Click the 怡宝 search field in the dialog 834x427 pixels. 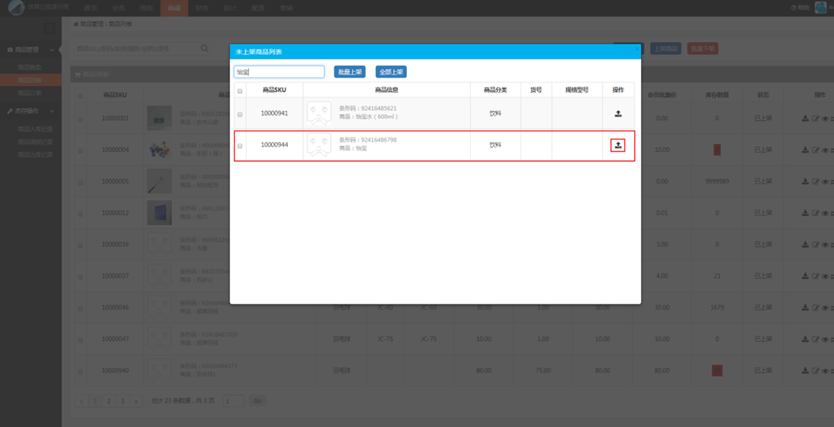tap(279, 72)
